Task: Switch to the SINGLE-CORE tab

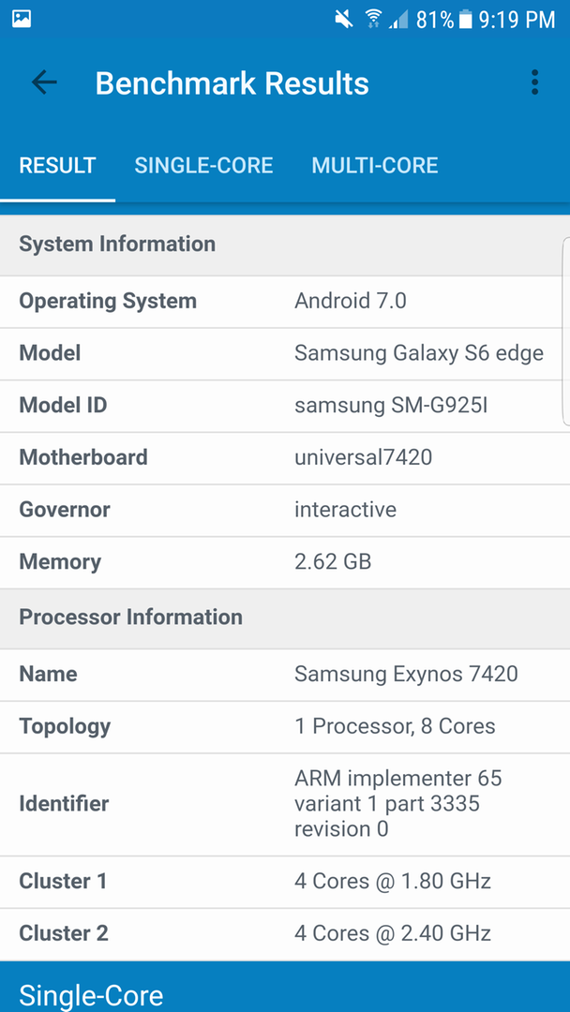Action: click(x=204, y=165)
